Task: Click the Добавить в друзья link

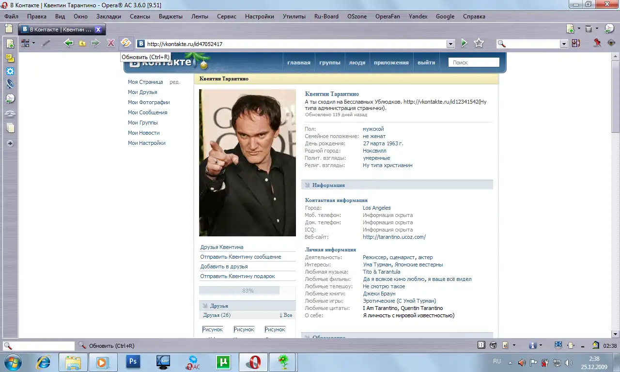Action: click(224, 266)
